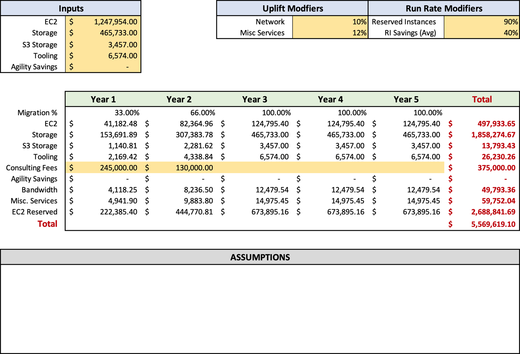The image size is (520, 354).
Task: Click the Uplift Modifiers header
Action: click(292, 8)
